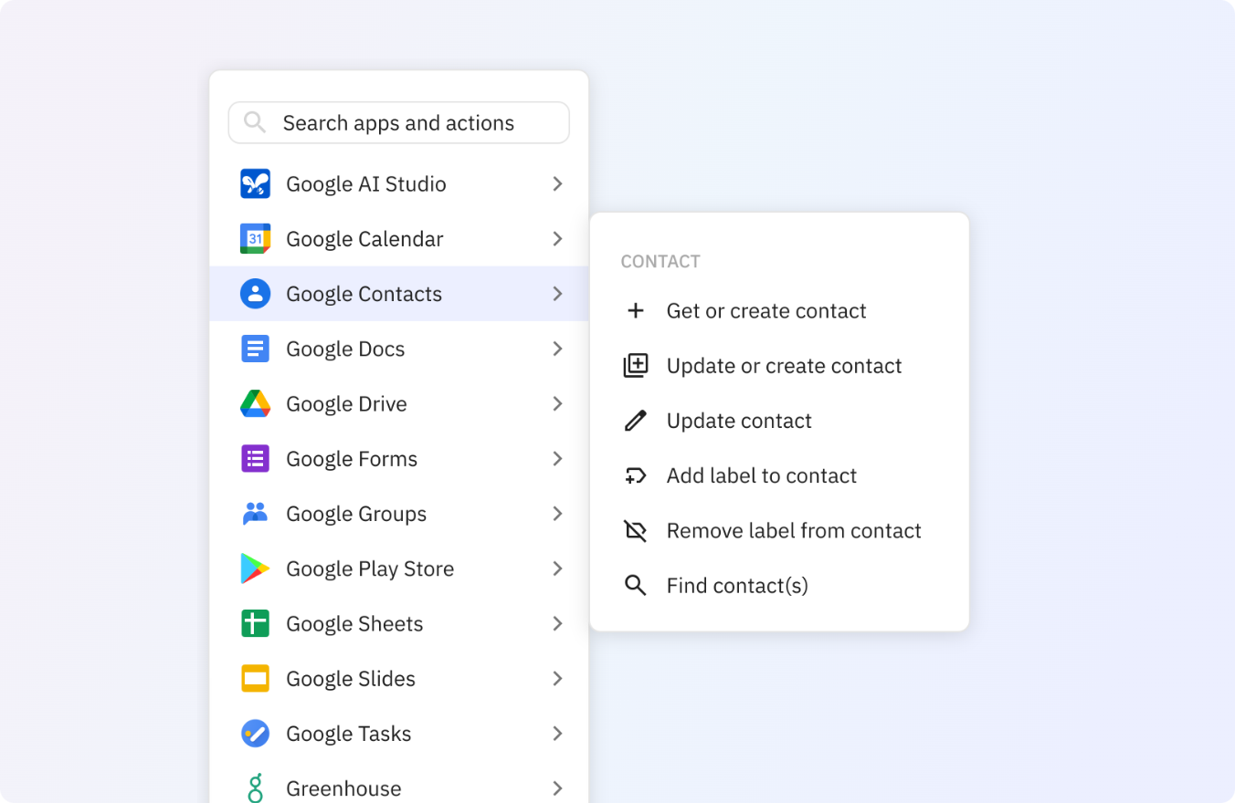Select Remove label from contact

779,531
